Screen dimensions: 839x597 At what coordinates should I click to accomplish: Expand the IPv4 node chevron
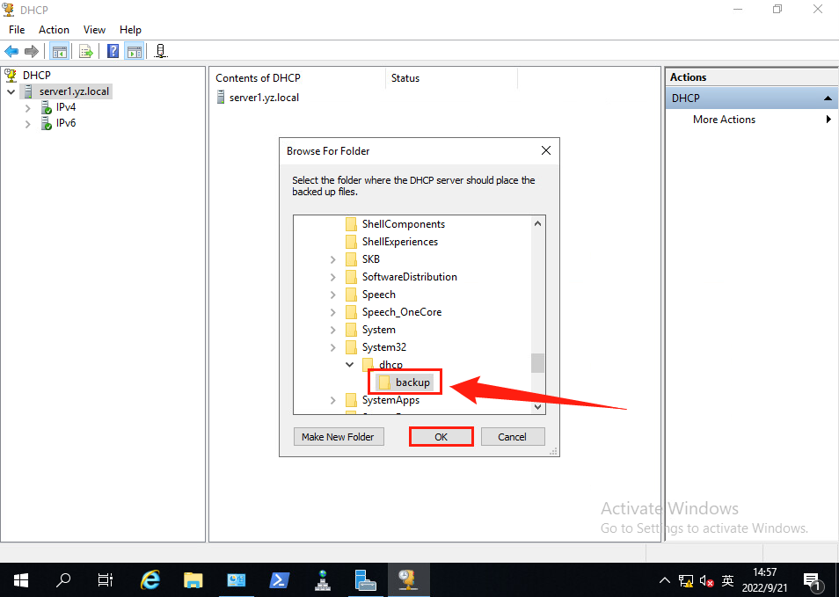pyautogui.click(x=28, y=108)
